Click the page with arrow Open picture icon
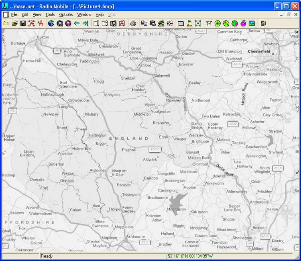 105,23
